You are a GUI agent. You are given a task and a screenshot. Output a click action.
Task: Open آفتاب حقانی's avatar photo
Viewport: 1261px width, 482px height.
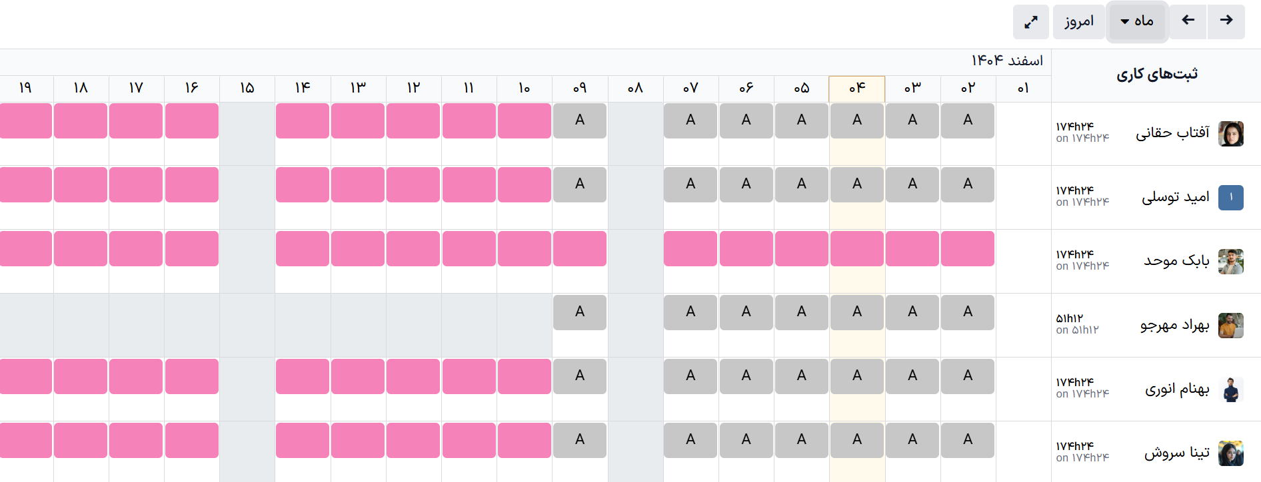pos(1230,134)
